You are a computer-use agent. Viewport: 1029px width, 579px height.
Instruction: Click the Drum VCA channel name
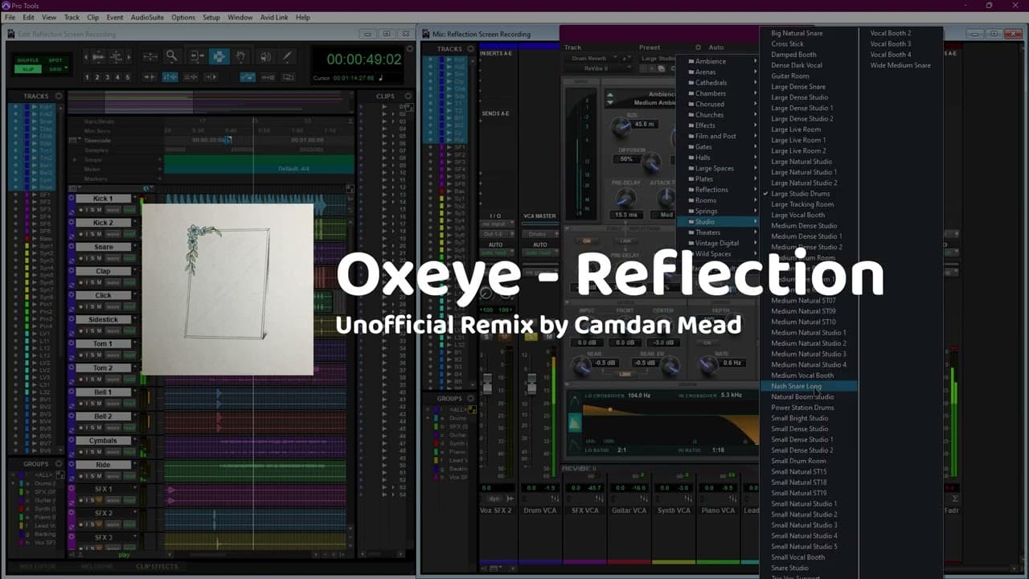[539, 510]
